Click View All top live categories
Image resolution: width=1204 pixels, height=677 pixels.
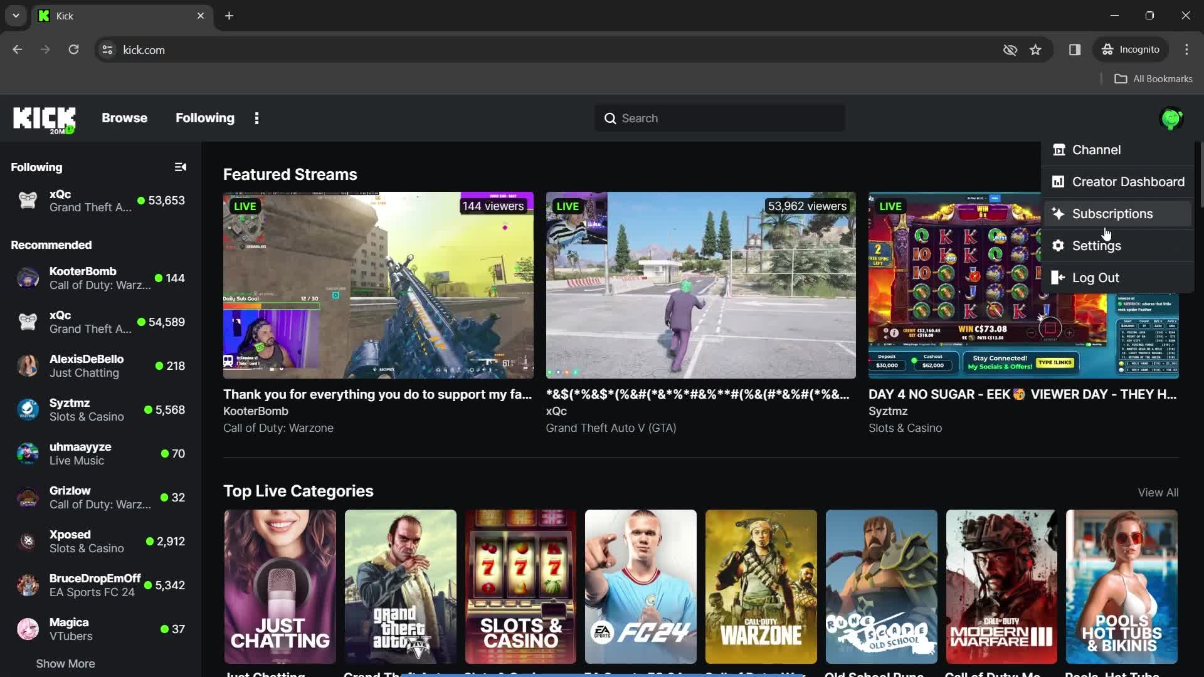point(1158,492)
